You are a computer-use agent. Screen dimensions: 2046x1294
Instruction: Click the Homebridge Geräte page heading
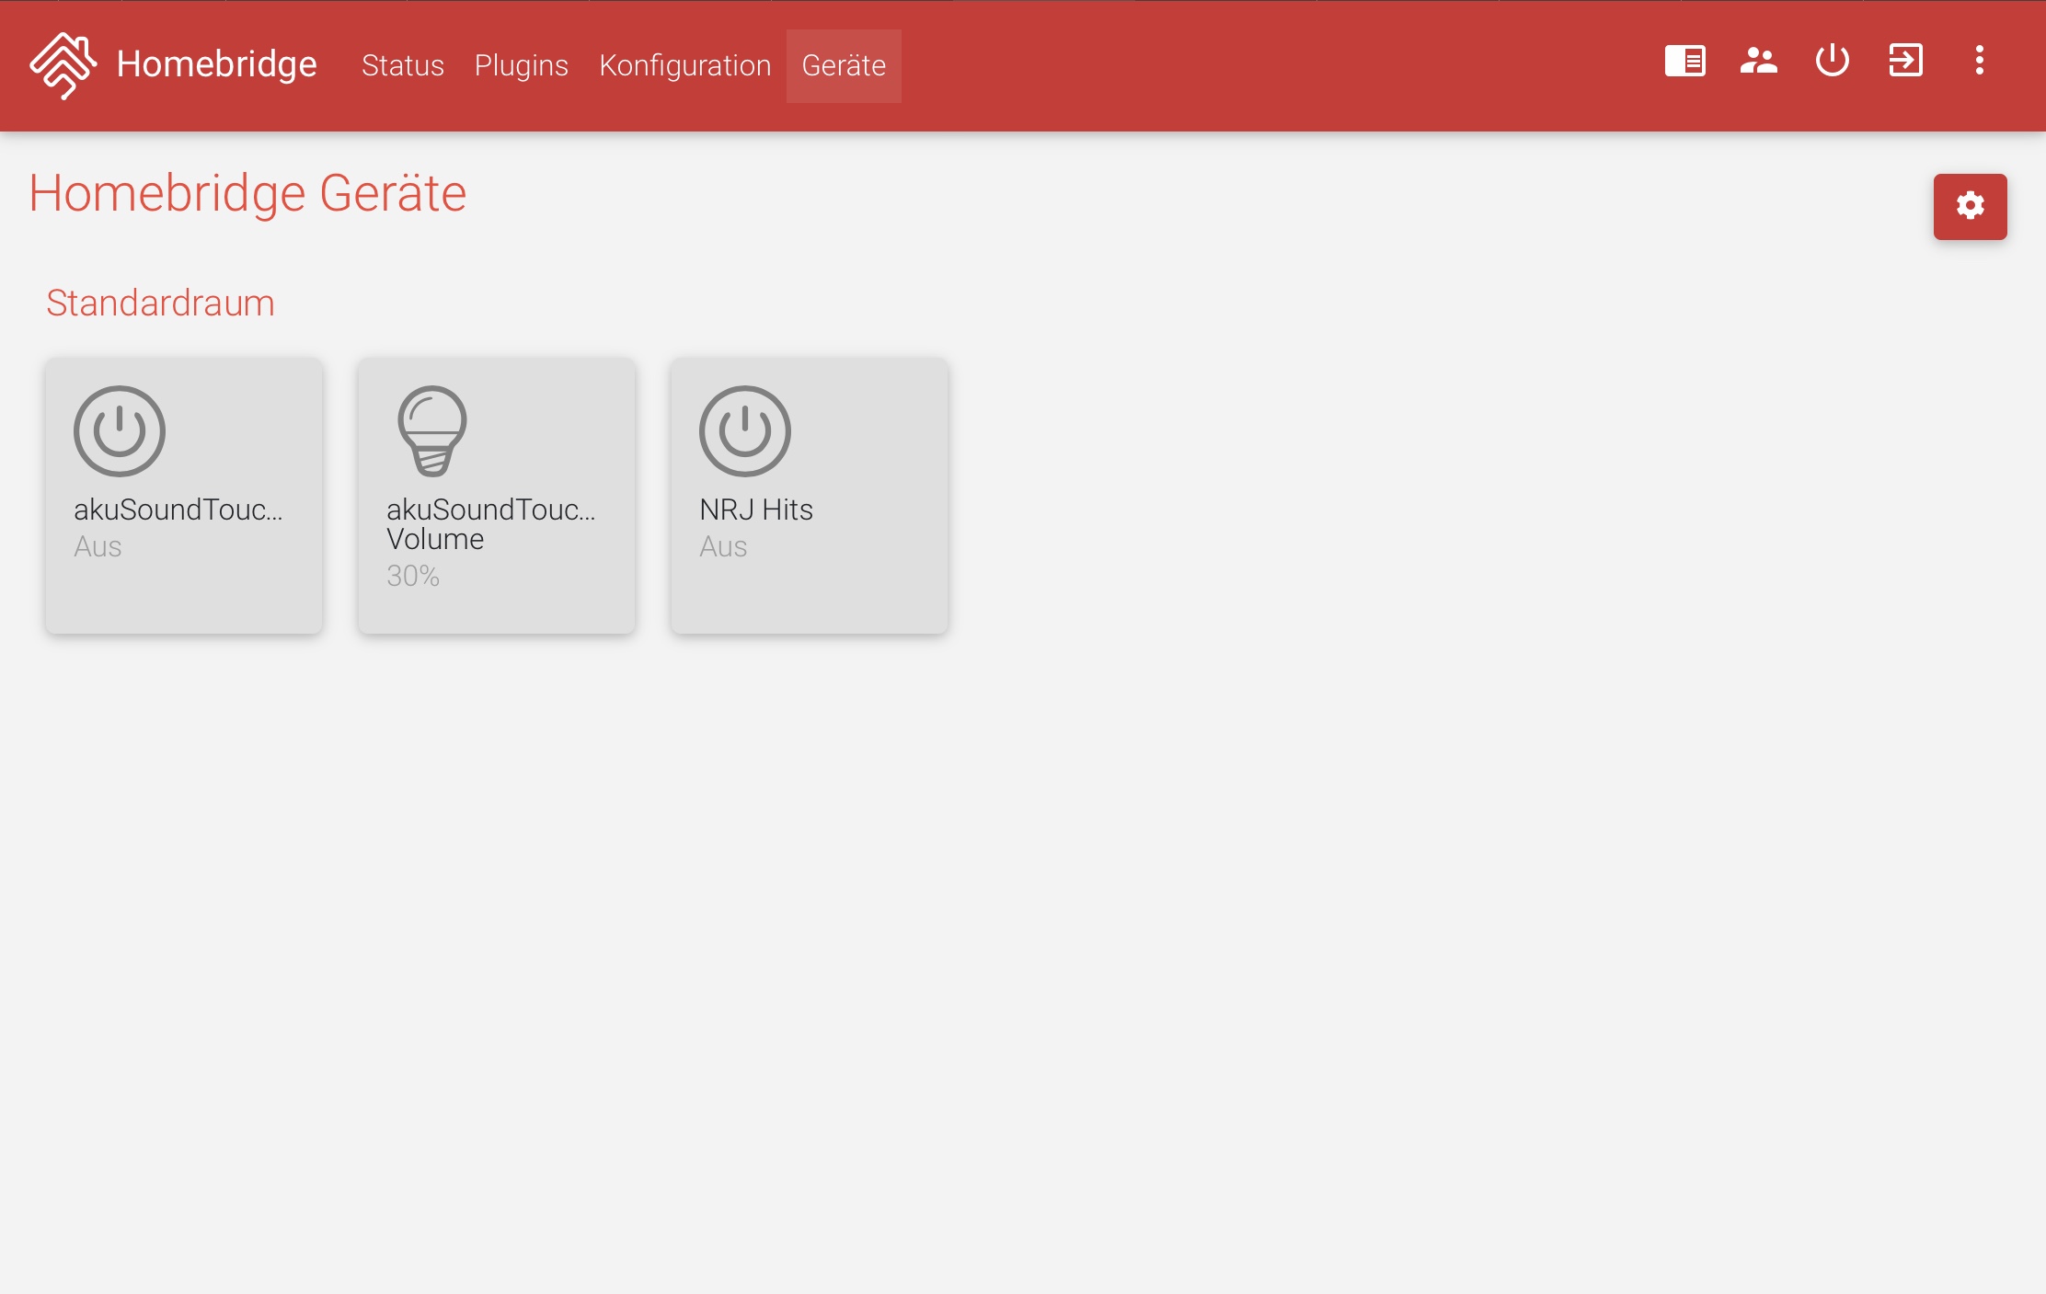pyautogui.click(x=247, y=193)
